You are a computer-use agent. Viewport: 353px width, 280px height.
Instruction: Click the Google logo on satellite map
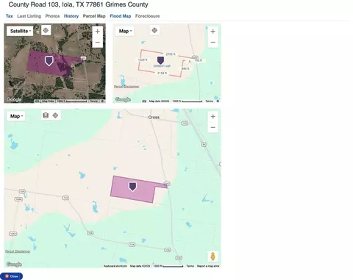[x=14, y=99]
